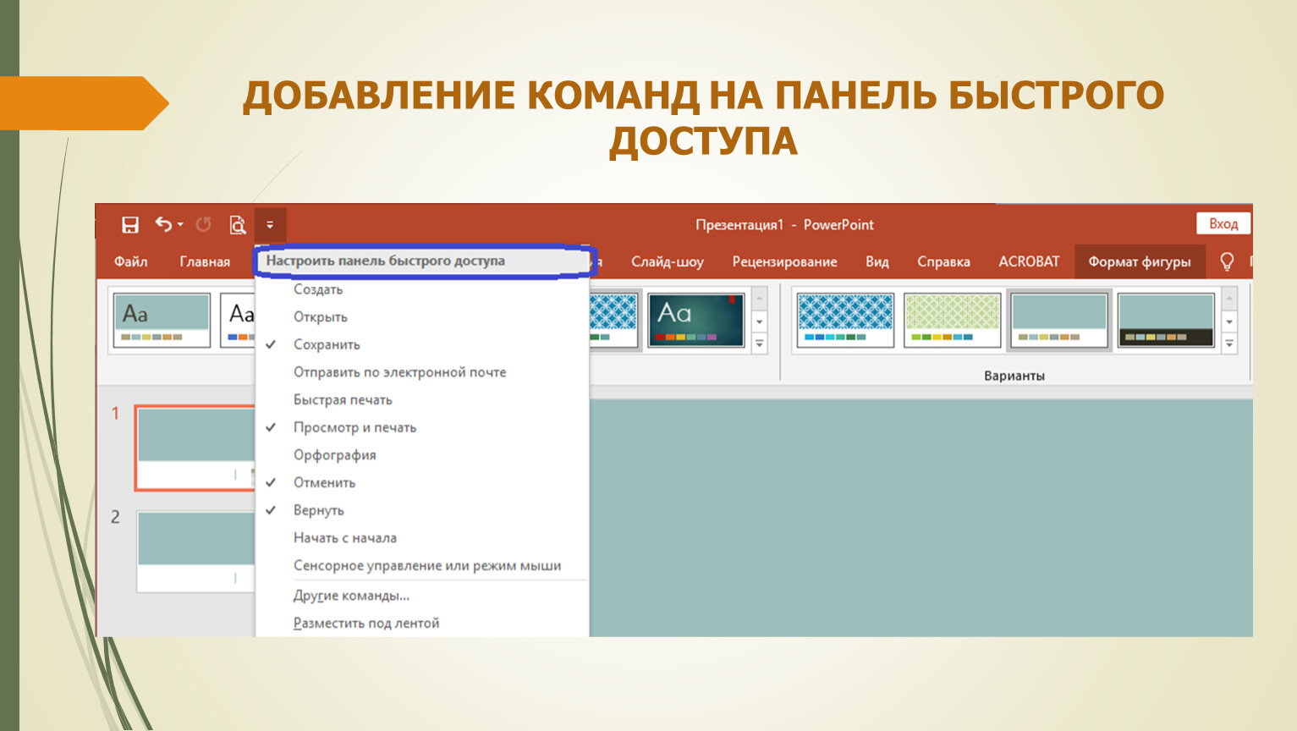Select the black bottom-band variant swatch
Viewport: 1297px width, 731px height.
click(1165, 320)
